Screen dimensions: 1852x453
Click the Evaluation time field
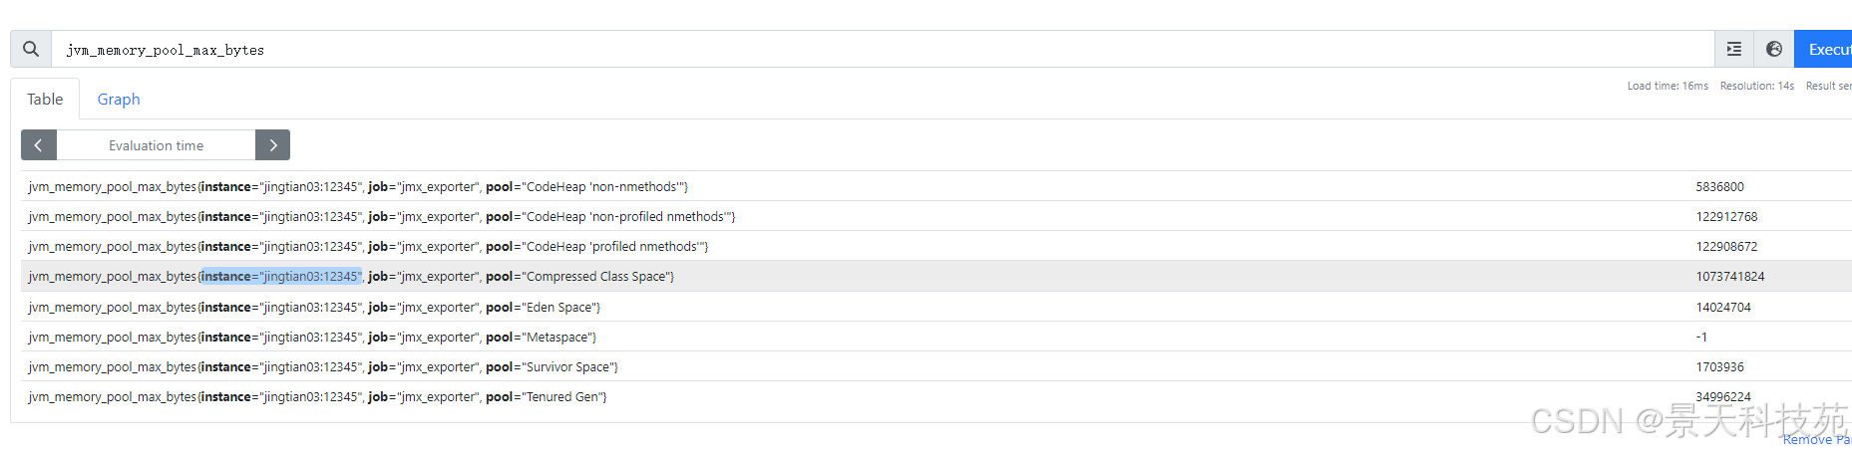(x=156, y=145)
